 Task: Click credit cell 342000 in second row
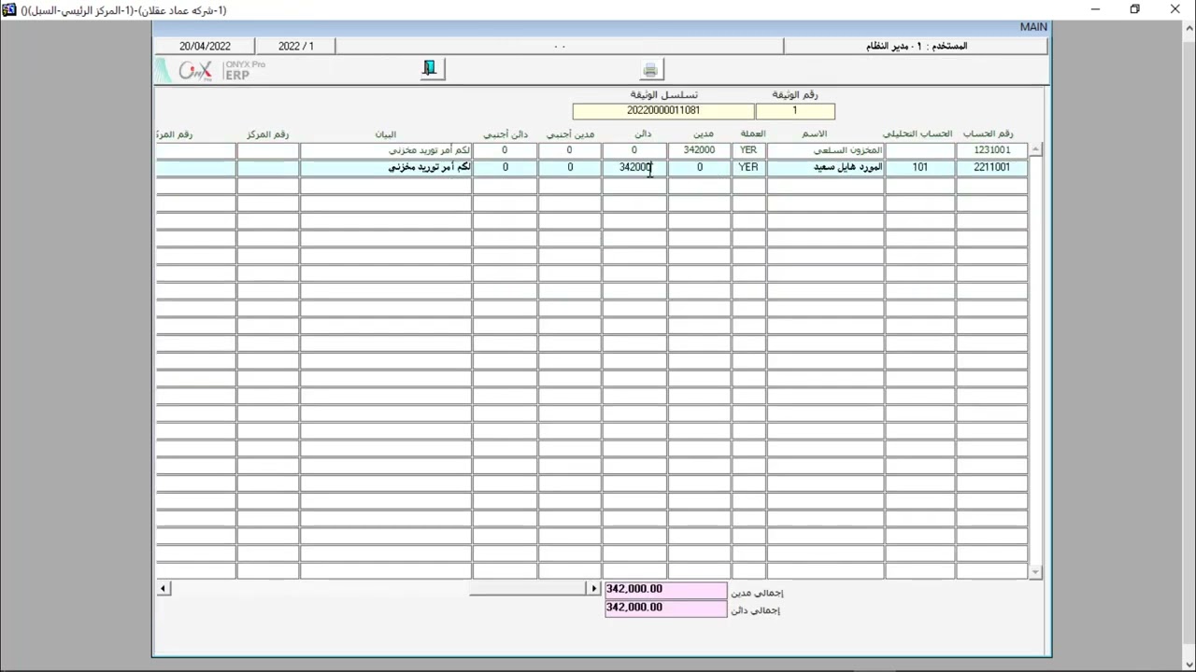pyautogui.click(x=634, y=167)
